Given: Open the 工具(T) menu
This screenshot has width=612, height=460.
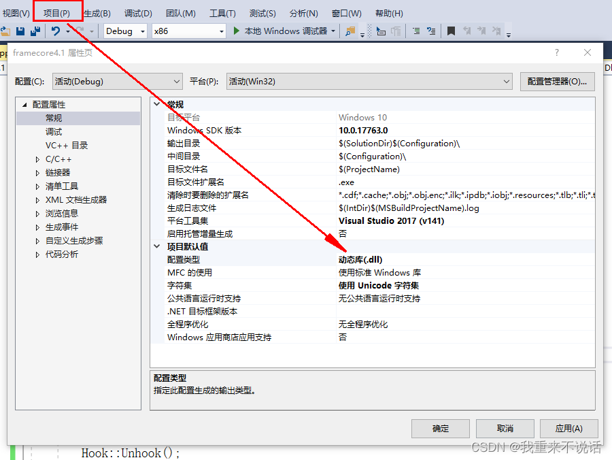Looking at the screenshot, I should [222, 14].
